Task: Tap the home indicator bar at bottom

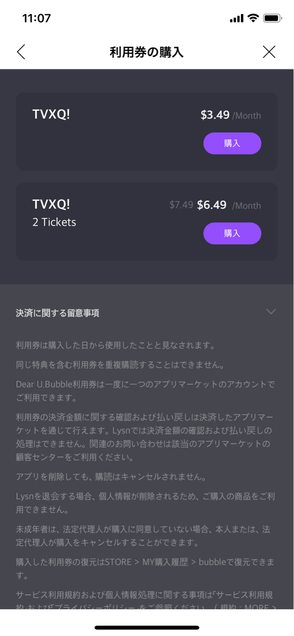Action: pyautogui.click(x=147, y=627)
